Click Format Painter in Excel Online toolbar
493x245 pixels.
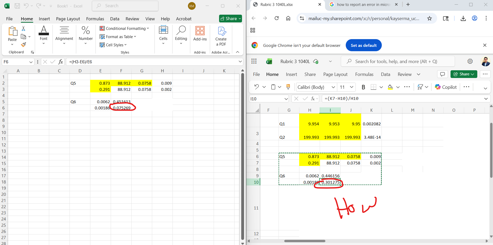(x=288, y=87)
